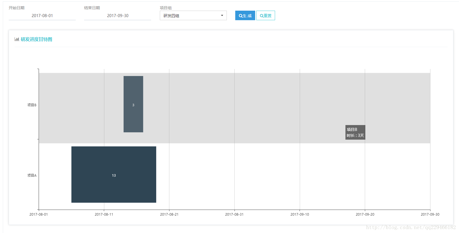Click the 2017-09-20 axis date label
The image size is (459, 233).
click(x=365, y=214)
